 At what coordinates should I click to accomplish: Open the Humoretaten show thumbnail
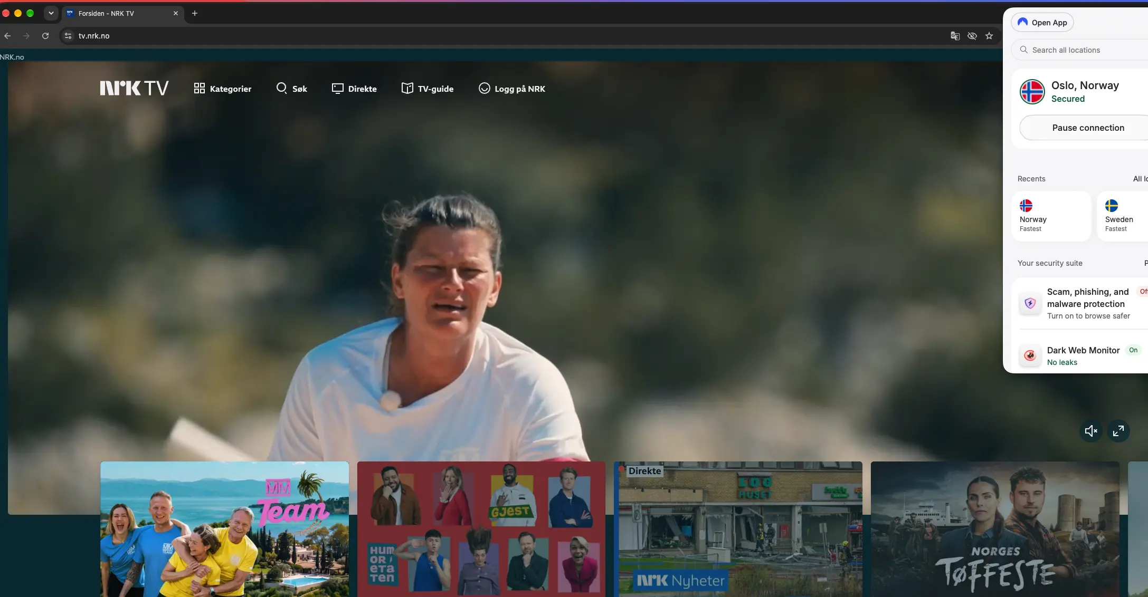(x=481, y=529)
